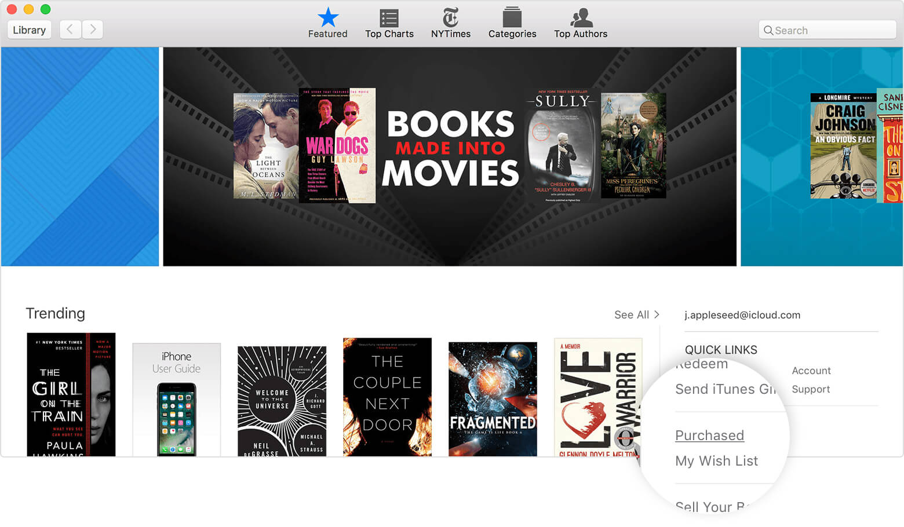Show the previous blue banner

(80, 156)
